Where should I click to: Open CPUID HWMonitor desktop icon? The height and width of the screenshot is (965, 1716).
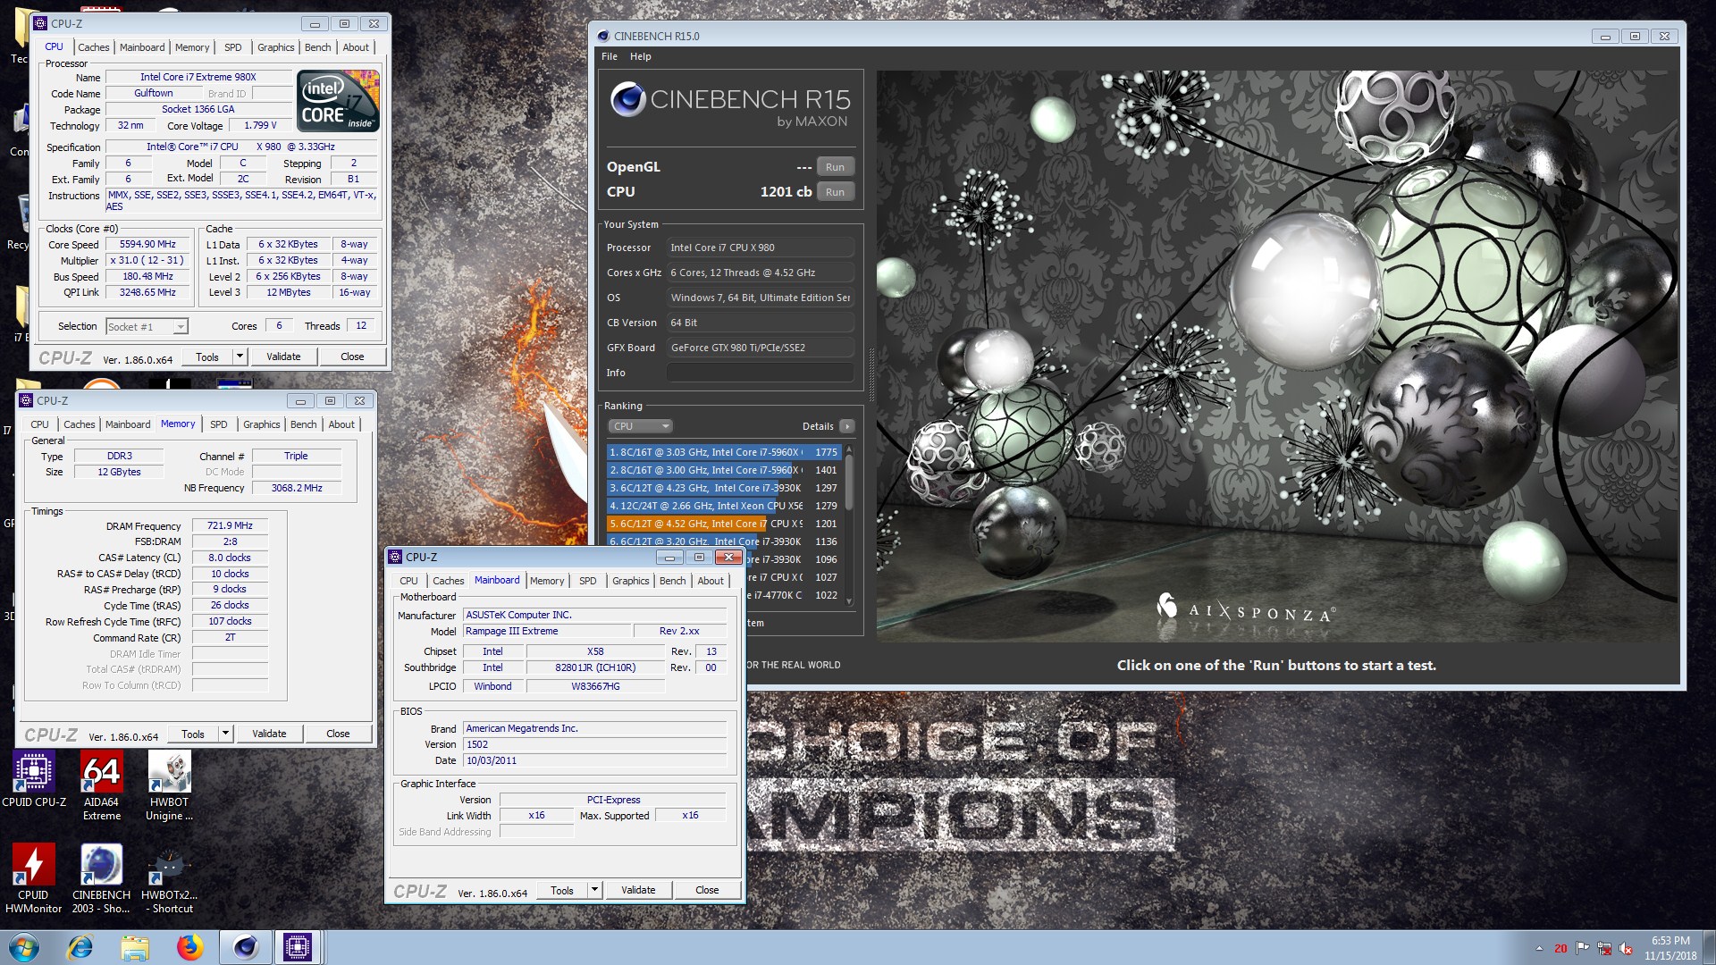pos(33,879)
